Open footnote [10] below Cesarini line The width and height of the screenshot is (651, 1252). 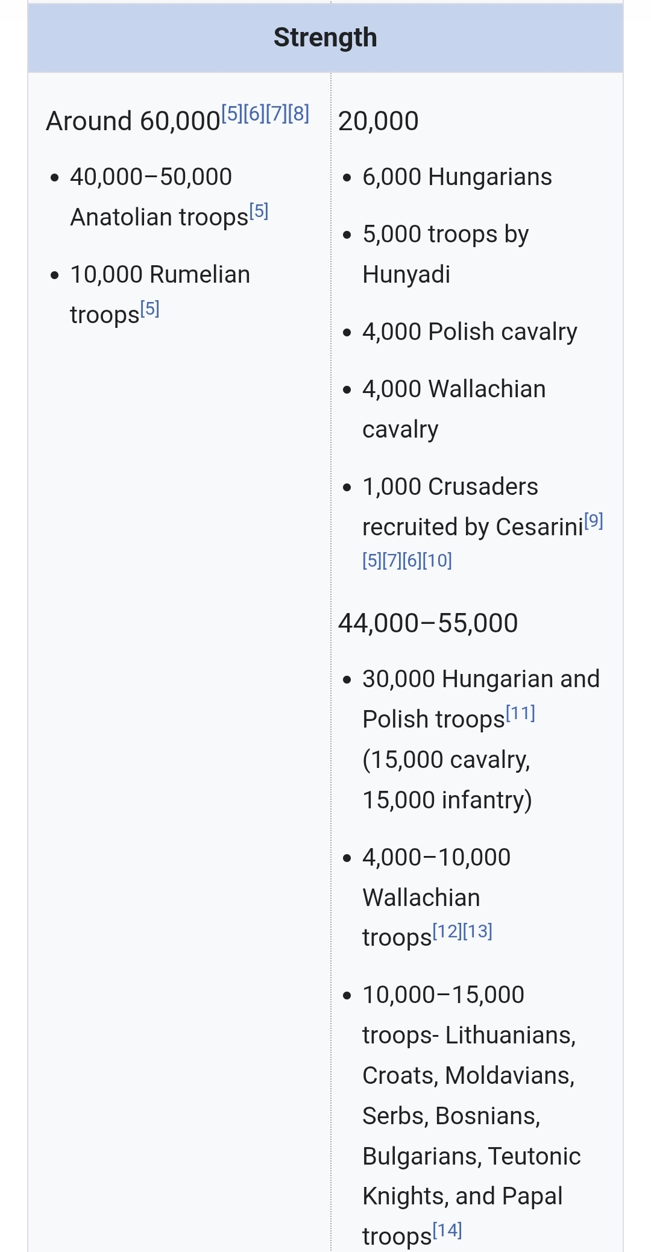pos(437,561)
